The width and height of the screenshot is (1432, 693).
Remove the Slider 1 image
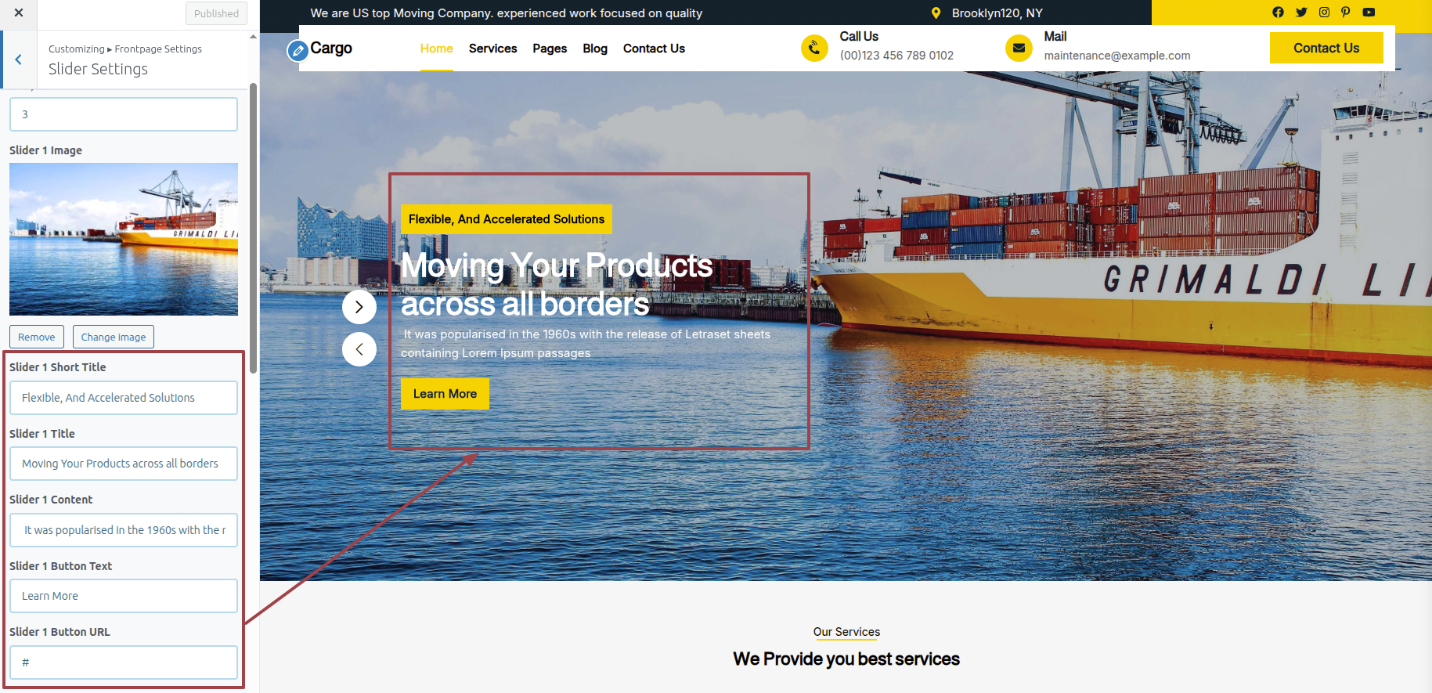[37, 337]
